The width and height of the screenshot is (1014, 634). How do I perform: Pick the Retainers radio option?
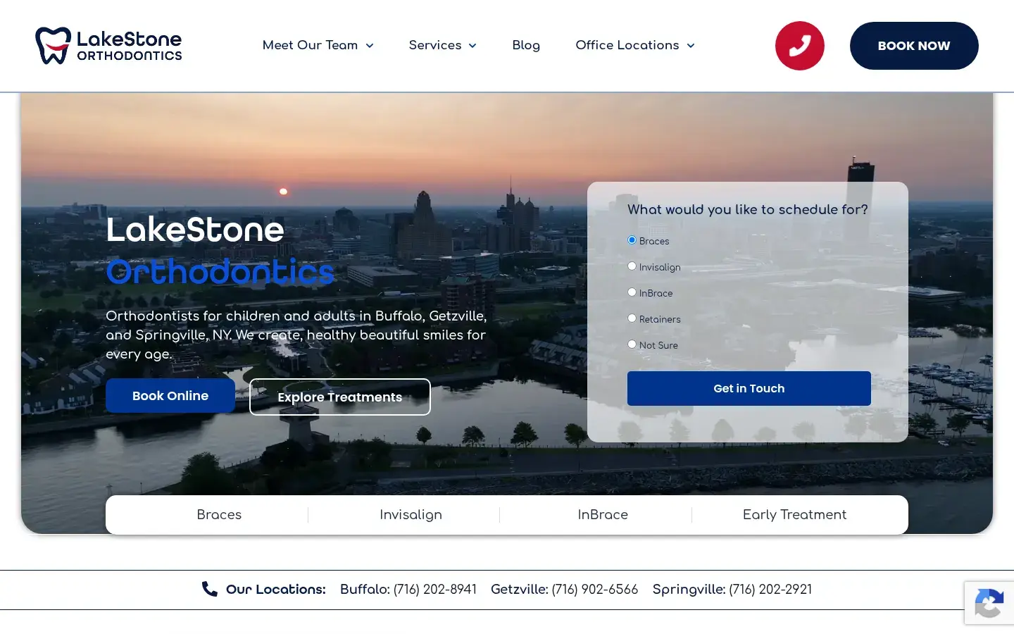(632, 318)
